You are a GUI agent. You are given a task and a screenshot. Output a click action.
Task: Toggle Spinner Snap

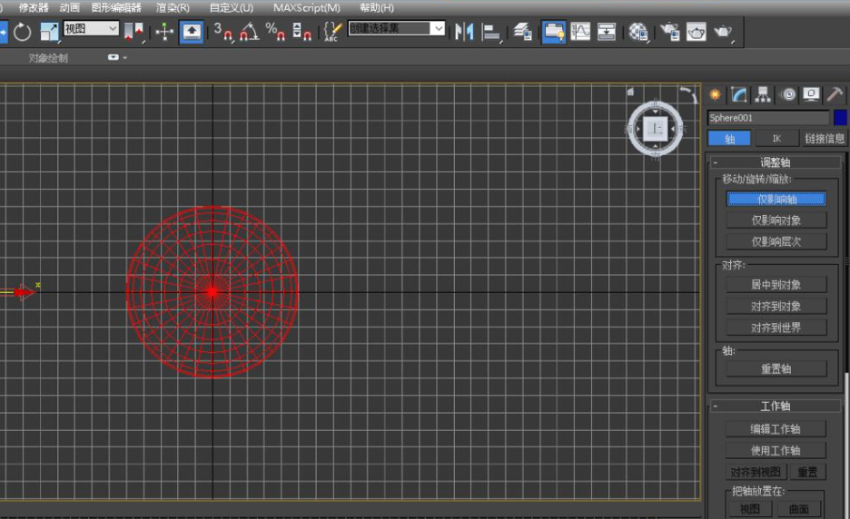point(301,32)
